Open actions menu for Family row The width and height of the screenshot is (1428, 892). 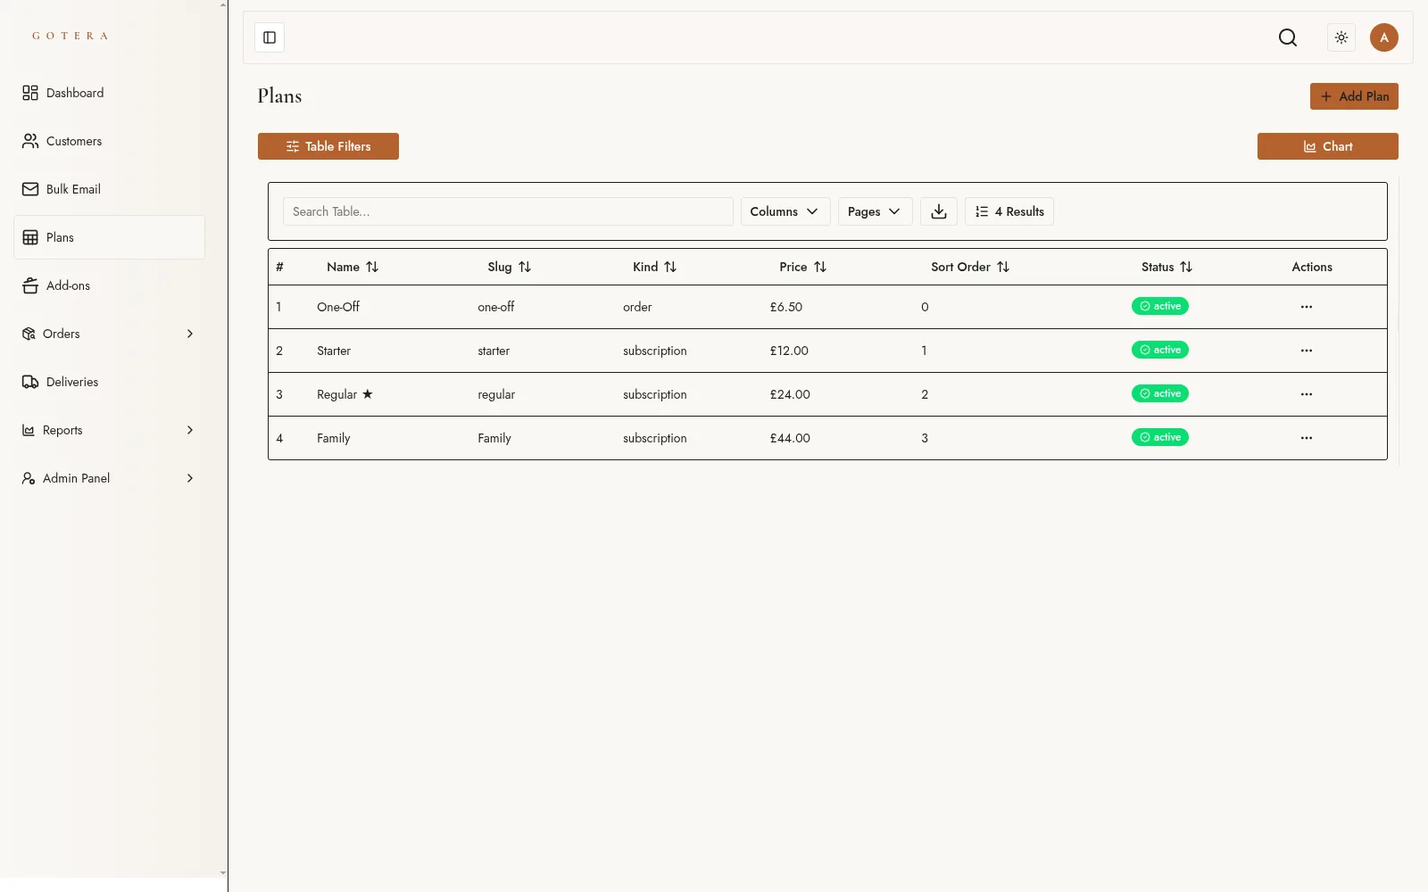tap(1307, 438)
